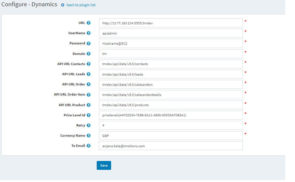Open the Password help tooltip icon
Image resolution: width=295 pixels, height=182 pixels.
[88, 43]
